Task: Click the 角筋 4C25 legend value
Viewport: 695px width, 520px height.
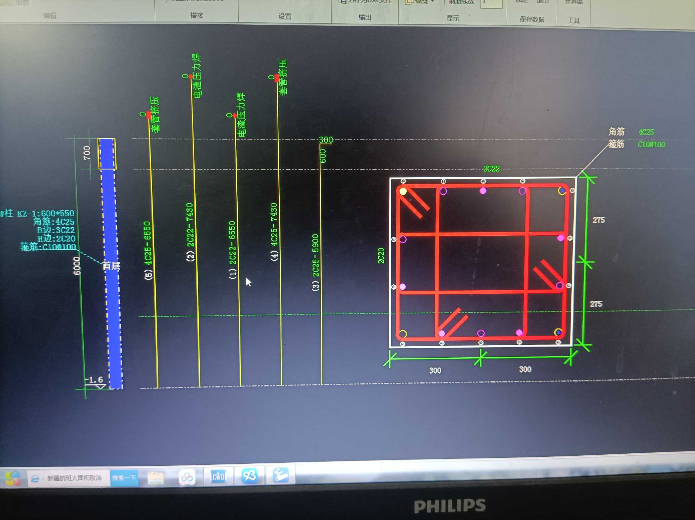Action: pyautogui.click(x=646, y=132)
